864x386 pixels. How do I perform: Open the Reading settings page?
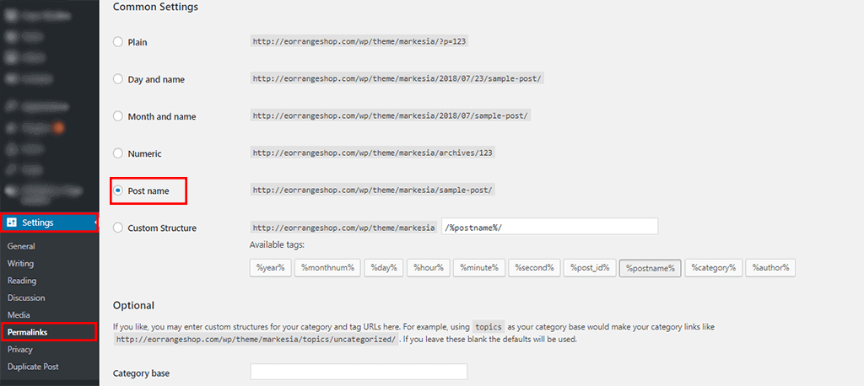tap(22, 281)
